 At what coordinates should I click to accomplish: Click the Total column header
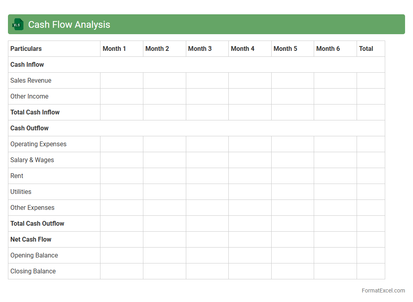(366, 48)
